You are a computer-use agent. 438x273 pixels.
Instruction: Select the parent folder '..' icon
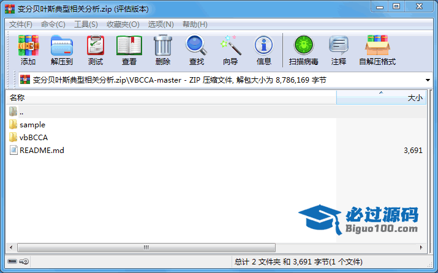point(13,111)
